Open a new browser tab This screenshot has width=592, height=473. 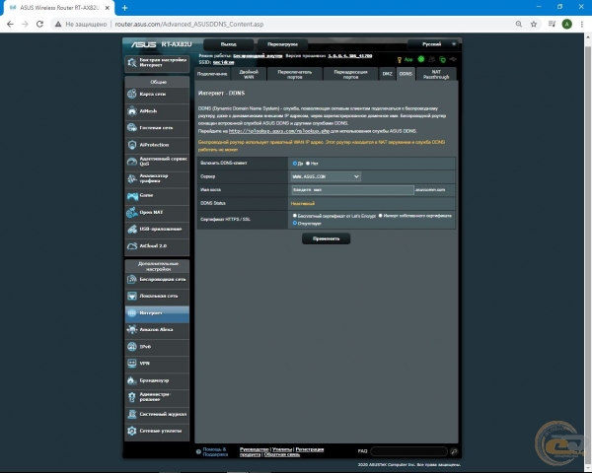(124, 8)
